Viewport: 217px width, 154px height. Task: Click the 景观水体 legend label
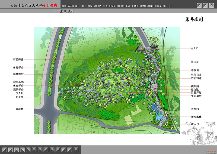click(x=196, y=116)
